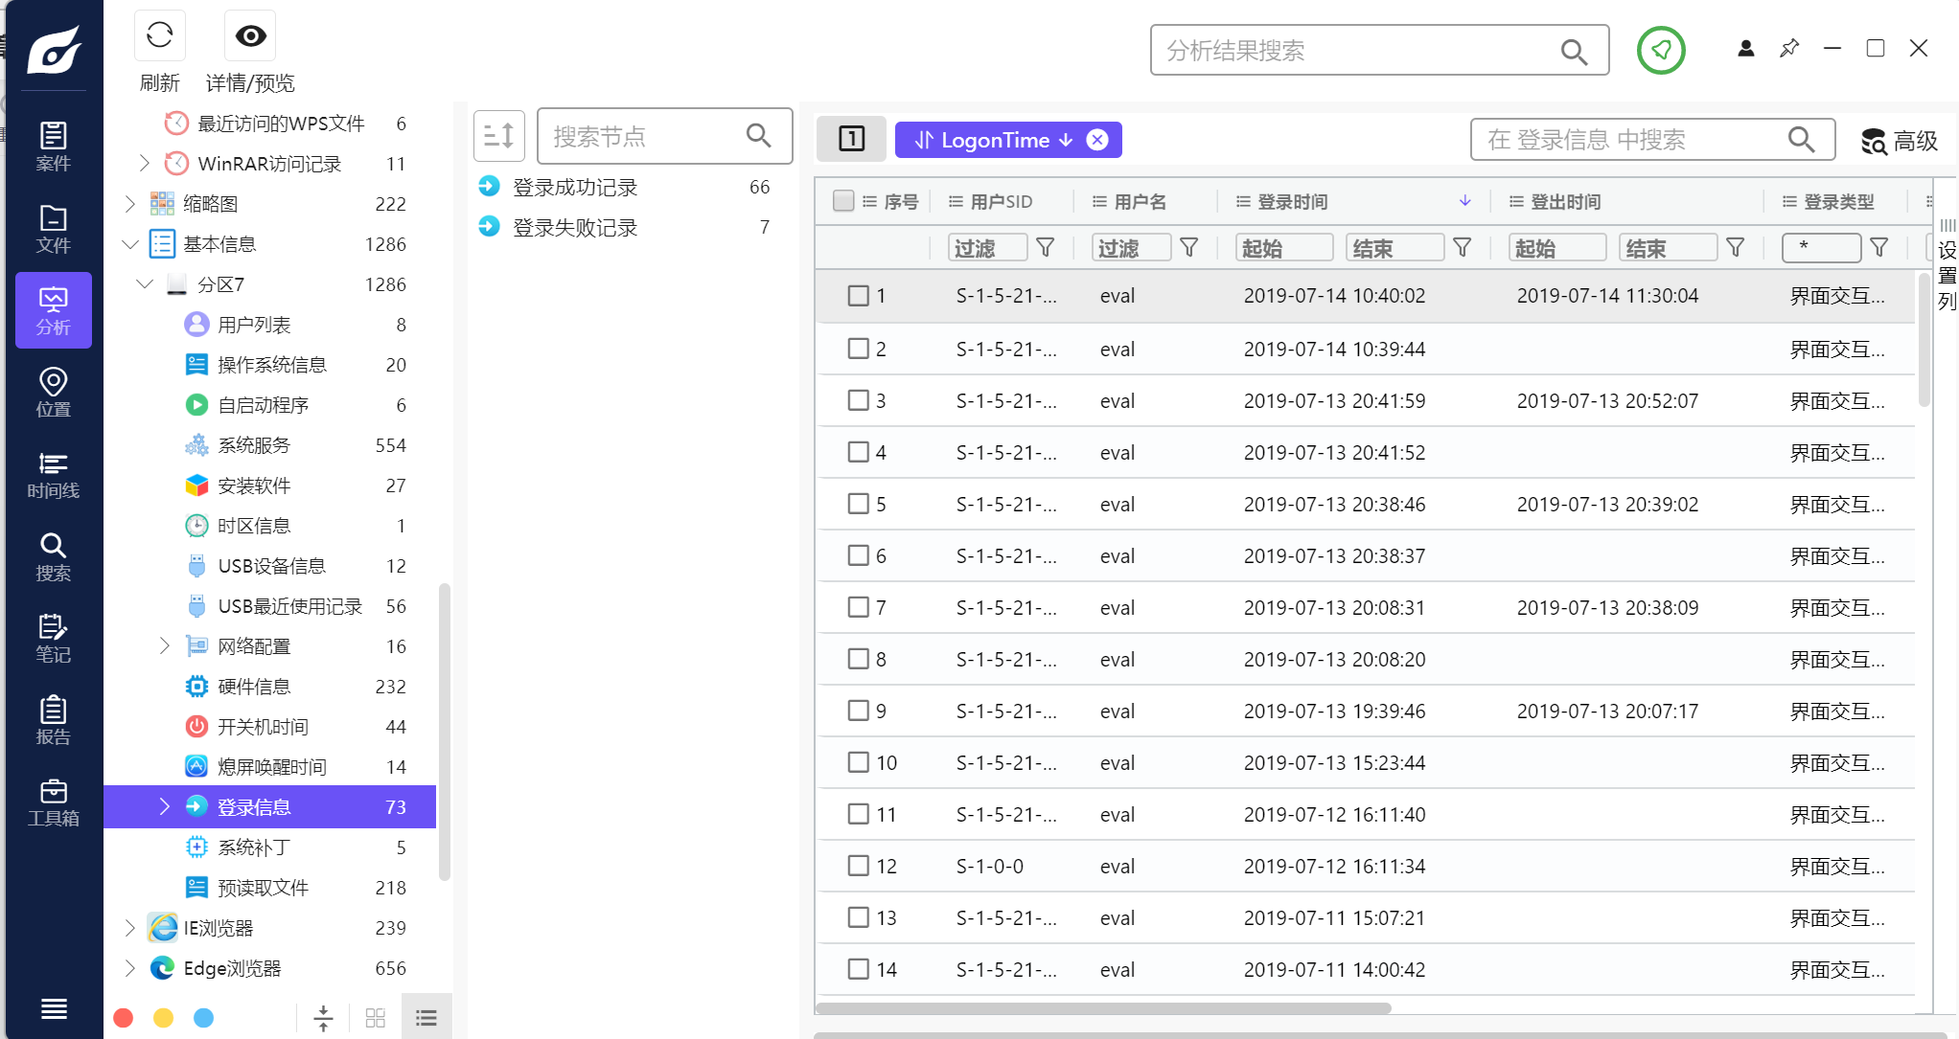Image resolution: width=1959 pixels, height=1039 pixels.
Task: Open the 位置 (Location) sidebar section
Action: tap(54, 392)
